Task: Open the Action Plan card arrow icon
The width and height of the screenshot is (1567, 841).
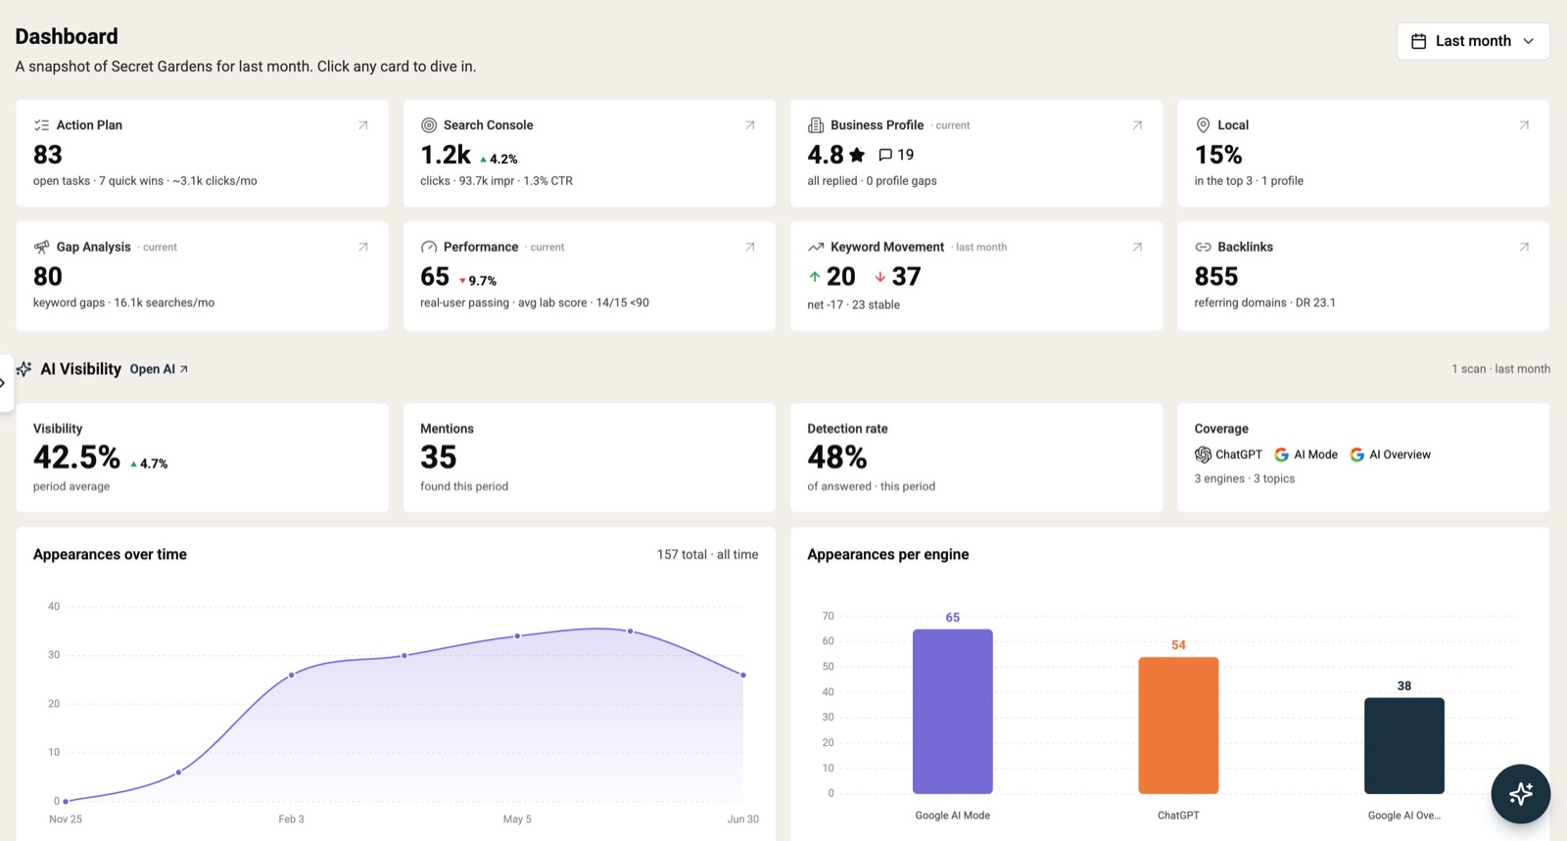Action: pyautogui.click(x=363, y=125)
